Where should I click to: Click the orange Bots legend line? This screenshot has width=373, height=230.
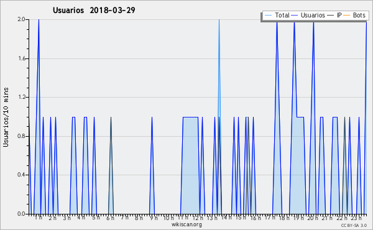click(x=347, y=16)
